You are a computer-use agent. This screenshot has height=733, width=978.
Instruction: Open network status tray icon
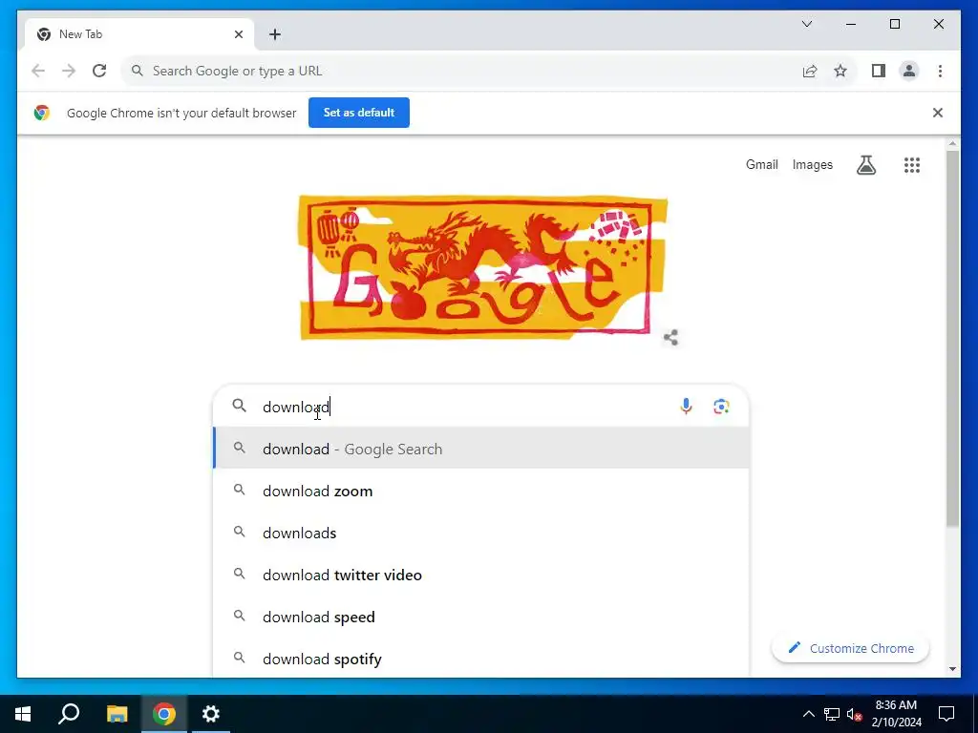[832, 714]
